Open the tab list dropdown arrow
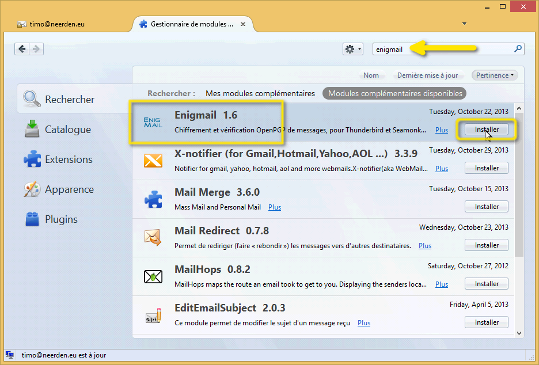539x365 pixels. (x=464, y=24)
